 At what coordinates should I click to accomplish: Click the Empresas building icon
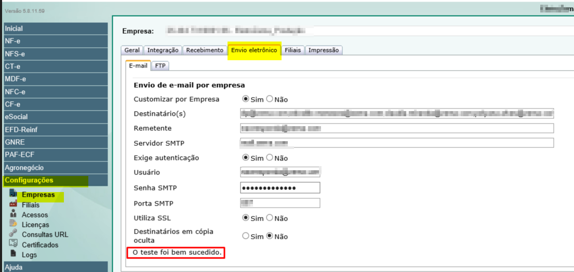[x=13, y=194]
